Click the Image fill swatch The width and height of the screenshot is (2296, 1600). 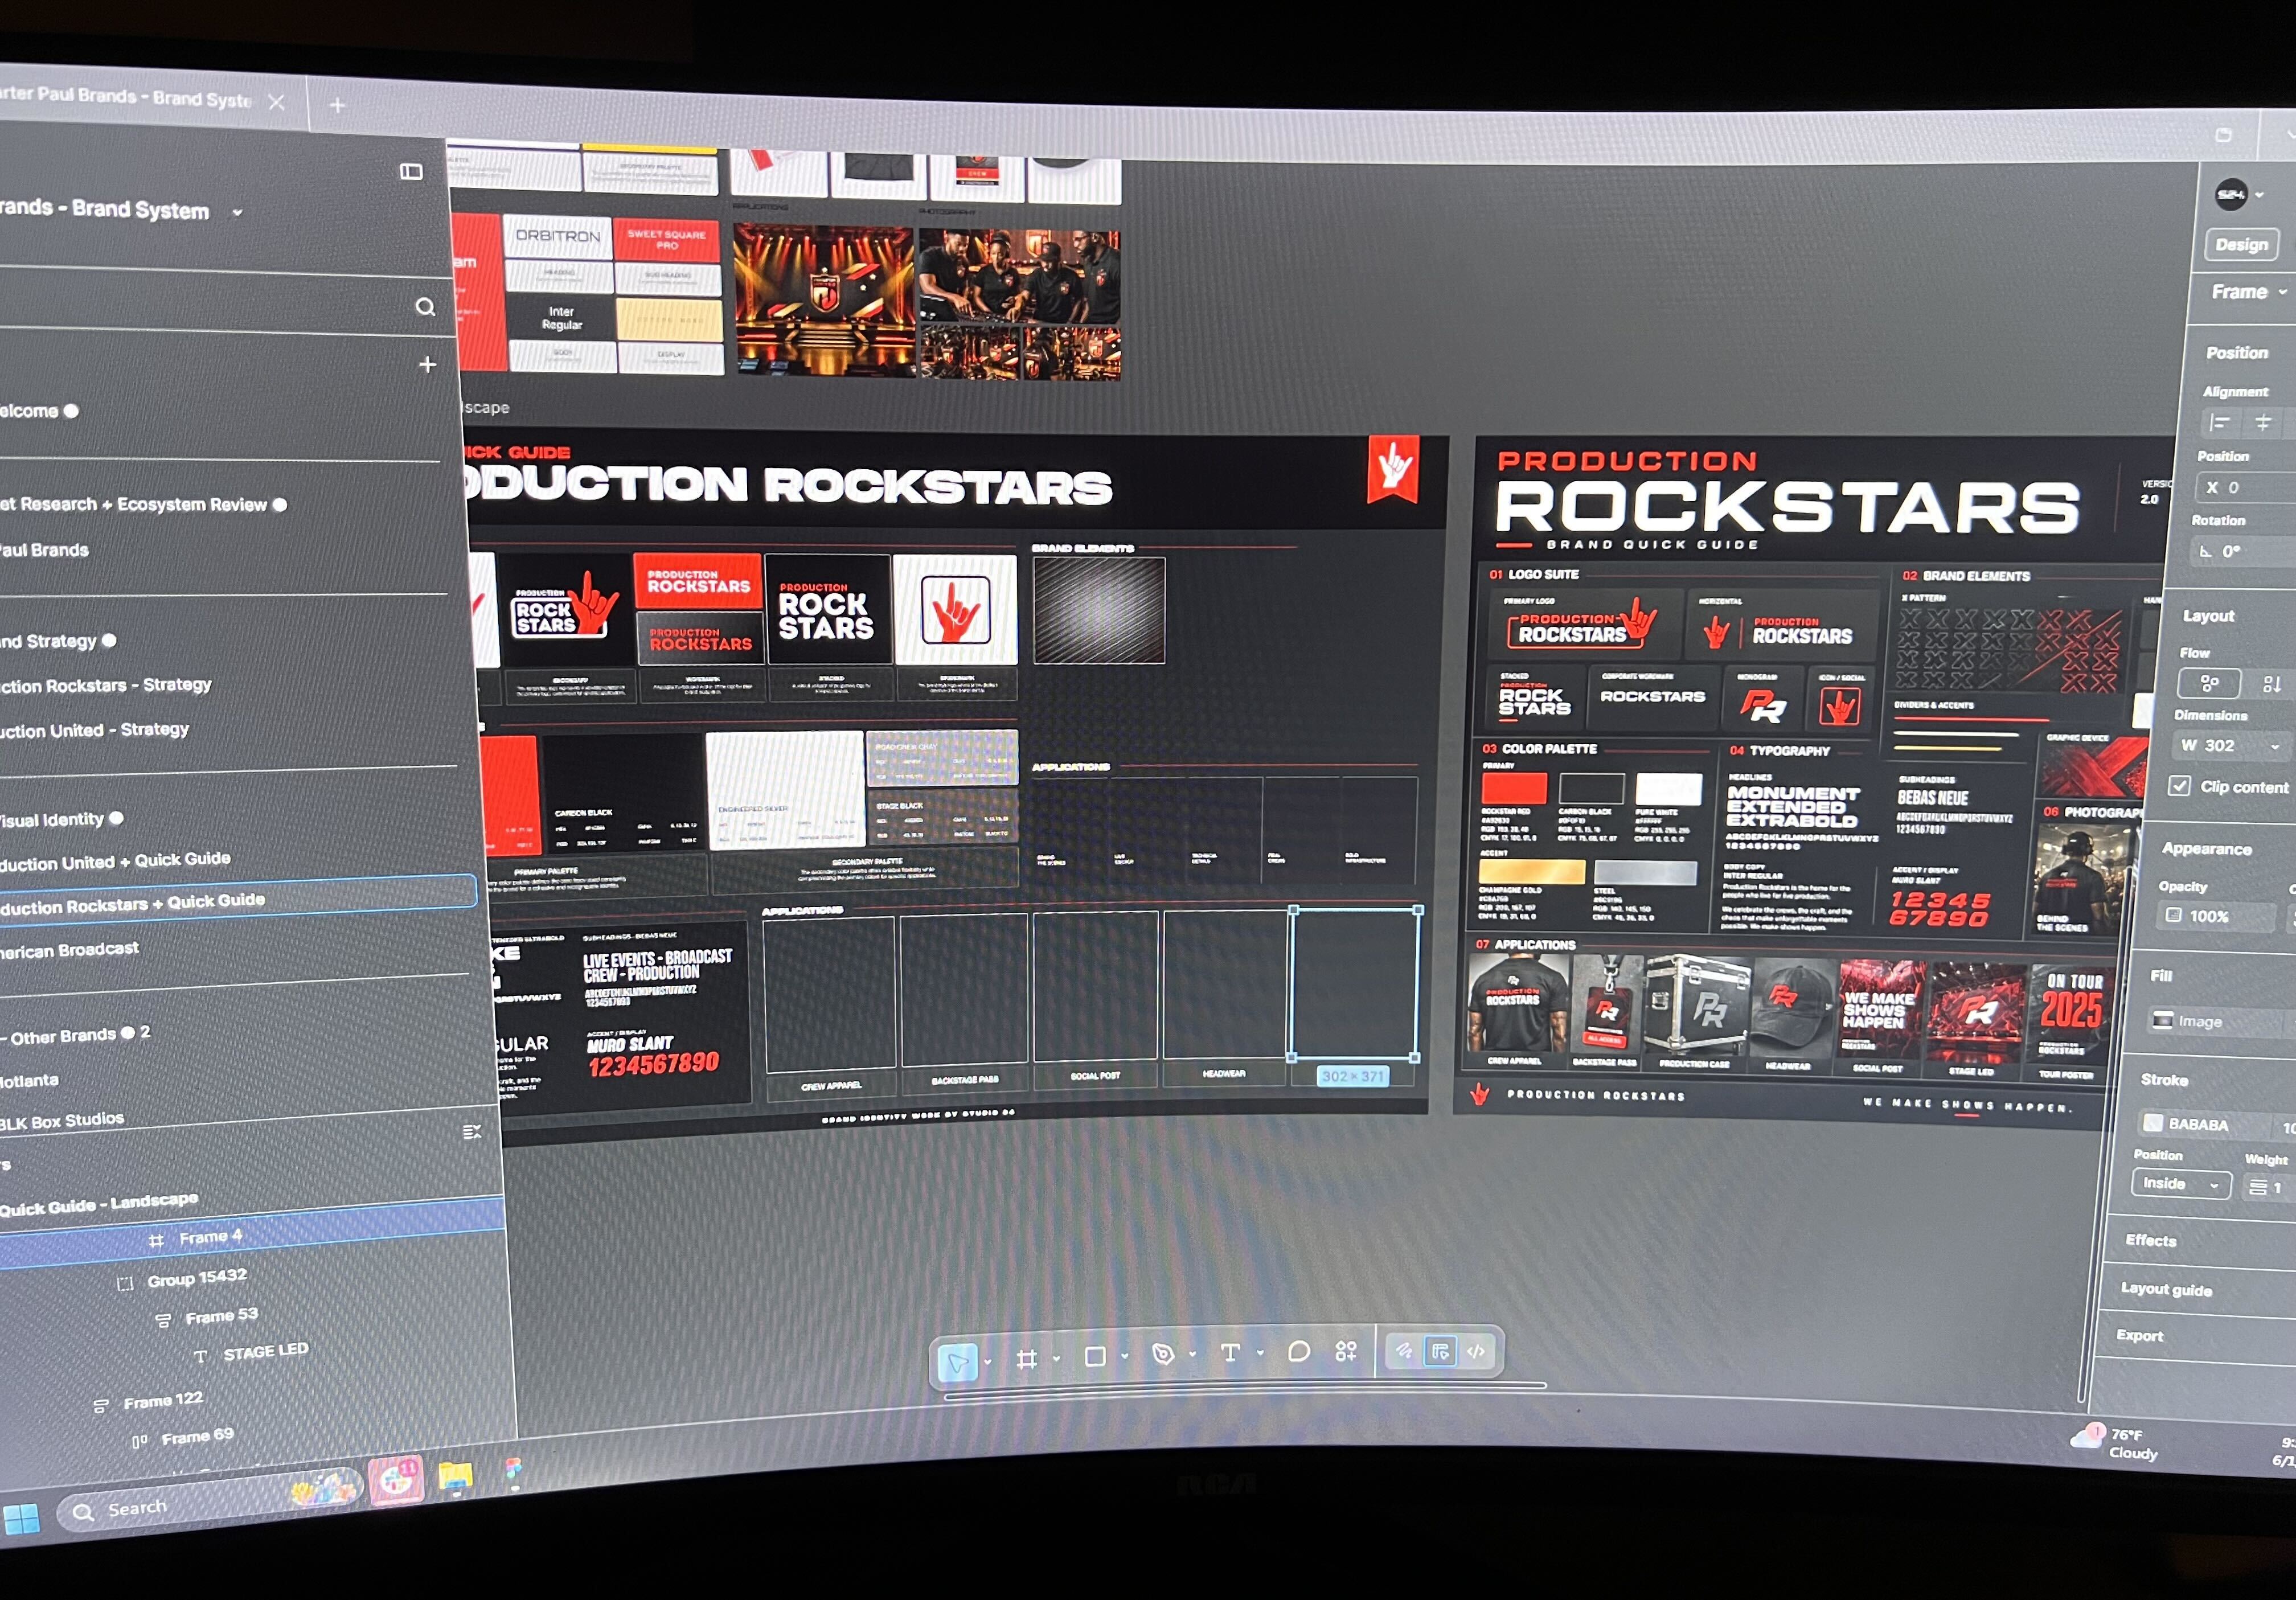pos(2163,1020)
